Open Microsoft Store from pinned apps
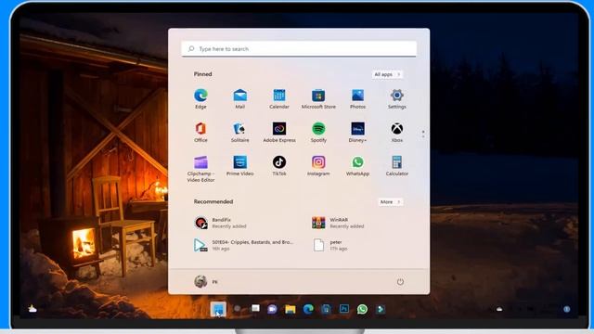 click(x=318, y=99)
